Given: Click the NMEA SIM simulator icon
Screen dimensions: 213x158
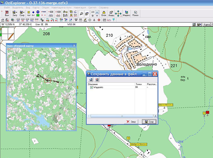Looking at the screenshot, I should (76, 20).
